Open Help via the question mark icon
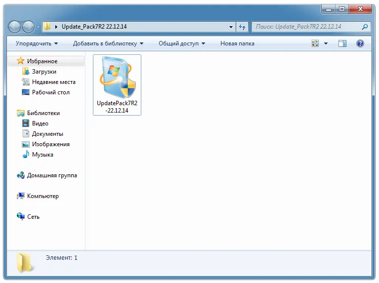The width and height of the screenshot is (379, 283). pyautogui.click(x=360, y=43)
